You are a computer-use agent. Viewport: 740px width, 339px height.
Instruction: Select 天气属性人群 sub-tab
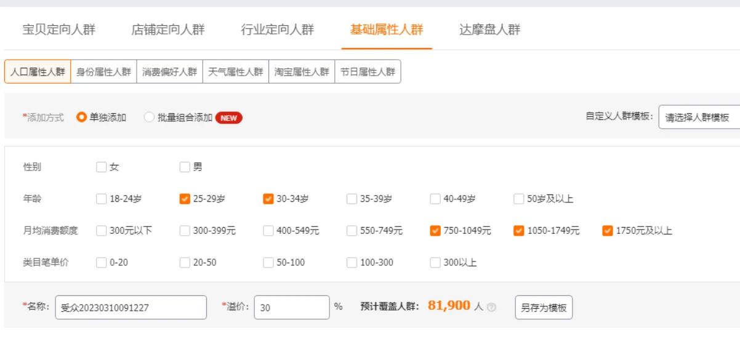pyautogui.click(x=236, y=71)
